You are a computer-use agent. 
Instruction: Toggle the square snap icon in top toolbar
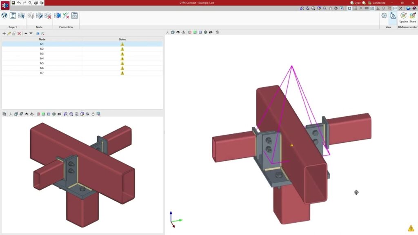click(x=349, y=8)
